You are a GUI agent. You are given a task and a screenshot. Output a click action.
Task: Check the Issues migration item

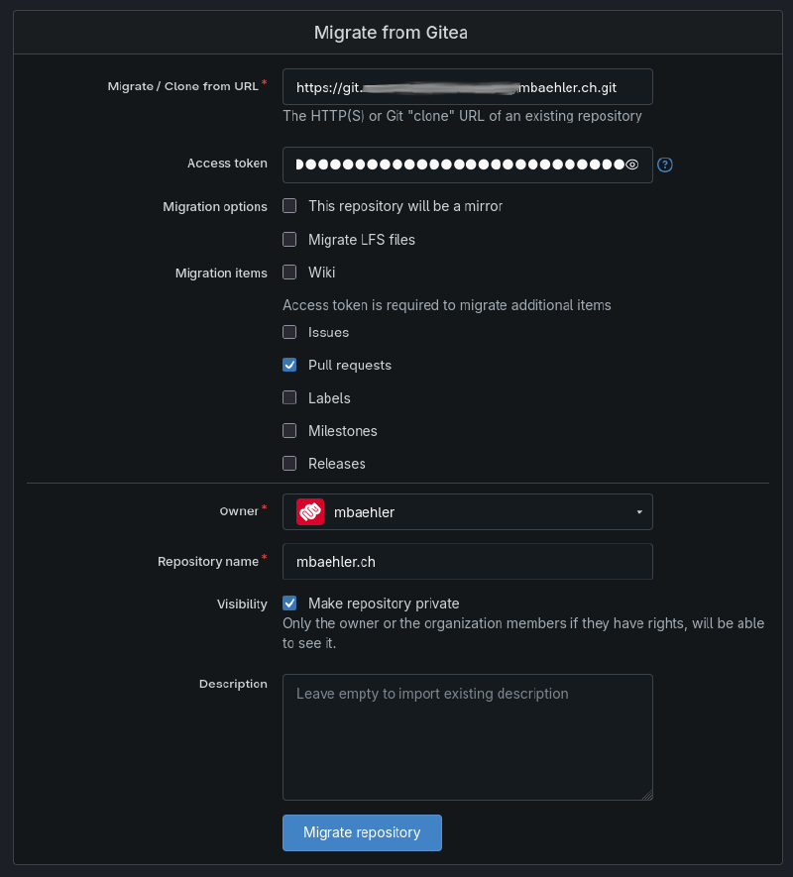tap(288, 332)
